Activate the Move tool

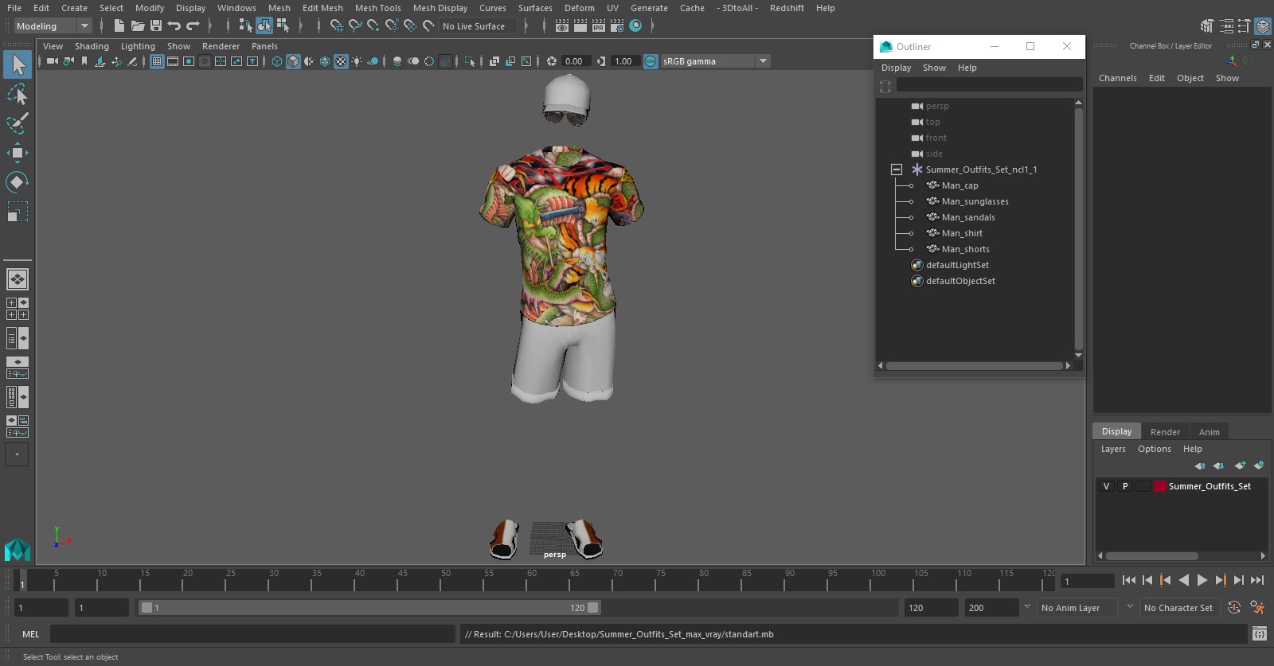click(x=18, y=153)
